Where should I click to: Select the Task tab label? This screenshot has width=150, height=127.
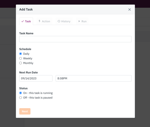click(28, 21)
